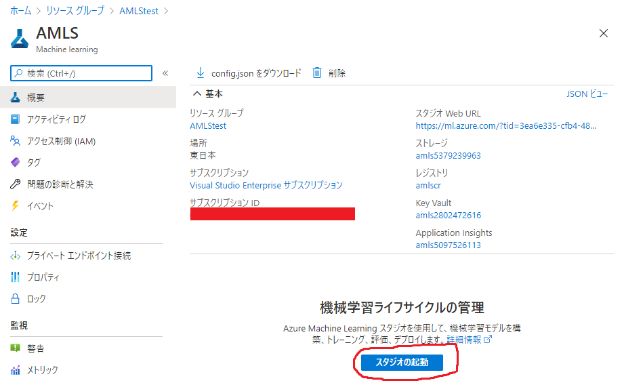This screenshot has width=624, height=383.
Task: Click the スタジオ Web URL label
Action: click(448, 113)
